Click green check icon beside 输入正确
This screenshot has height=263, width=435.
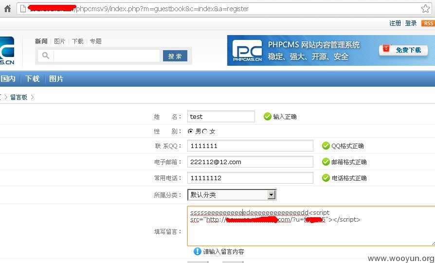(x=268, y=116)
